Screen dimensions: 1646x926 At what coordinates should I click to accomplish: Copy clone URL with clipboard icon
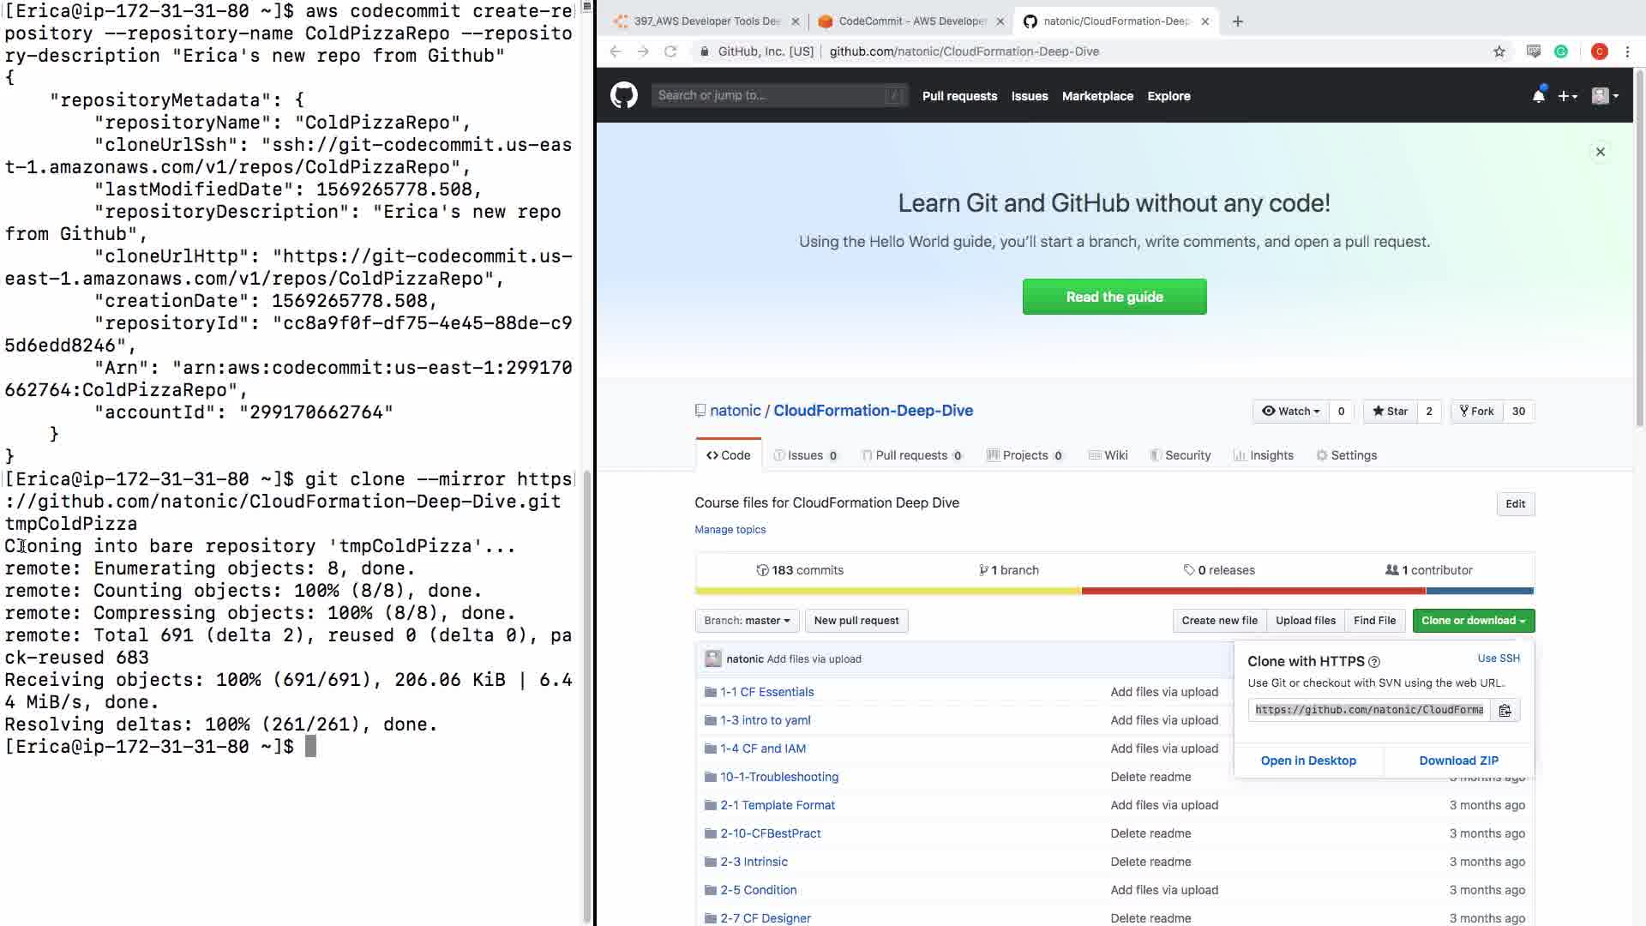[1505, 710]
